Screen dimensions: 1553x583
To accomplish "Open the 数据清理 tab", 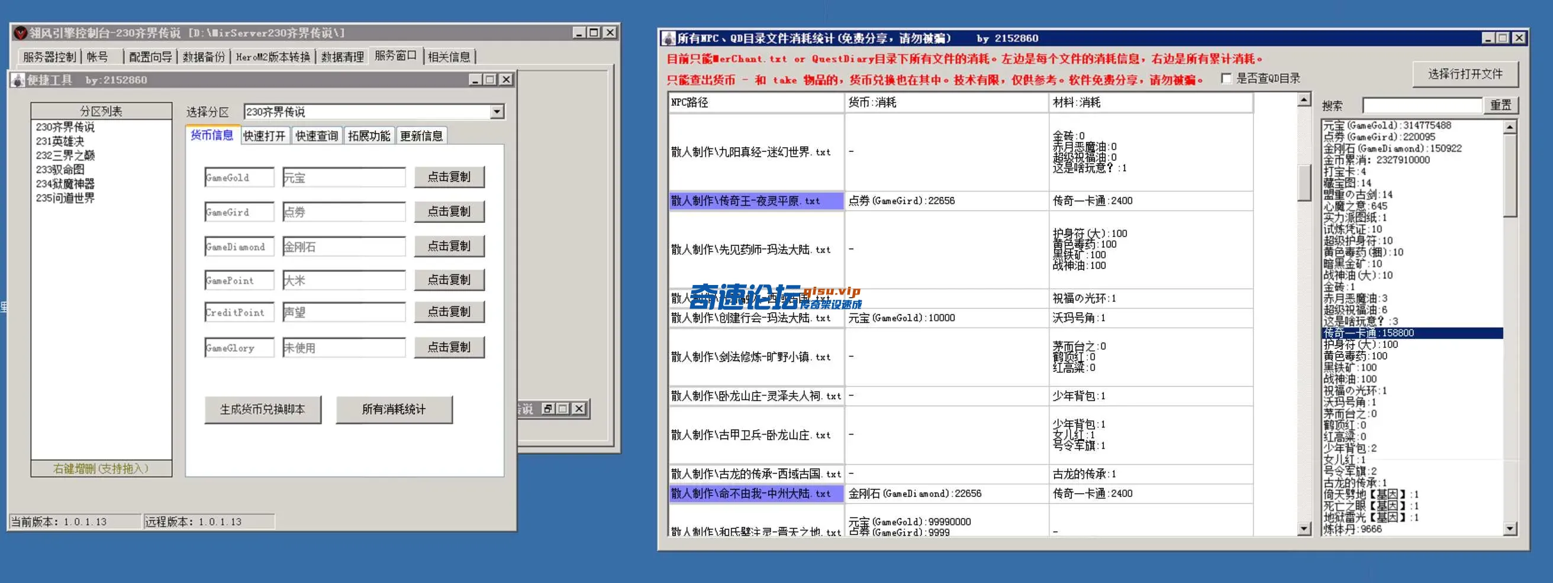I will pos(343,57).
